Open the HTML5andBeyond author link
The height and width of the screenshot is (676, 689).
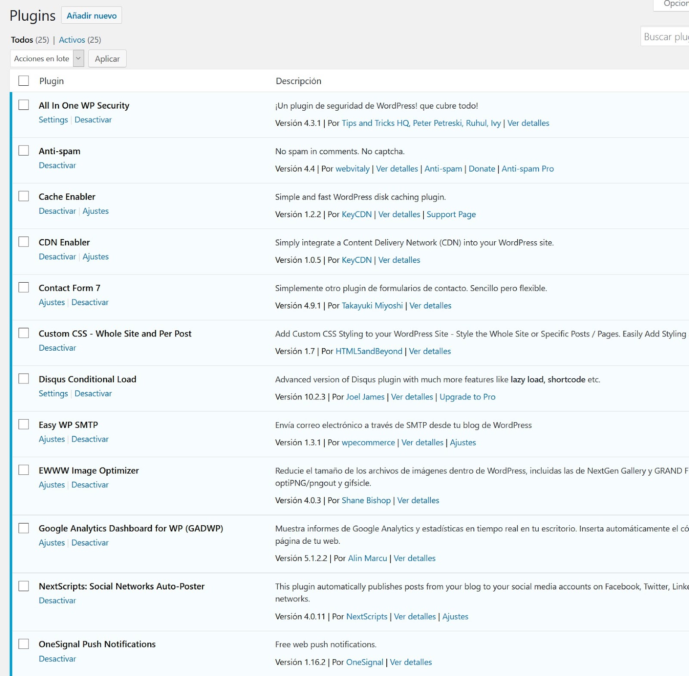(369, 352)
